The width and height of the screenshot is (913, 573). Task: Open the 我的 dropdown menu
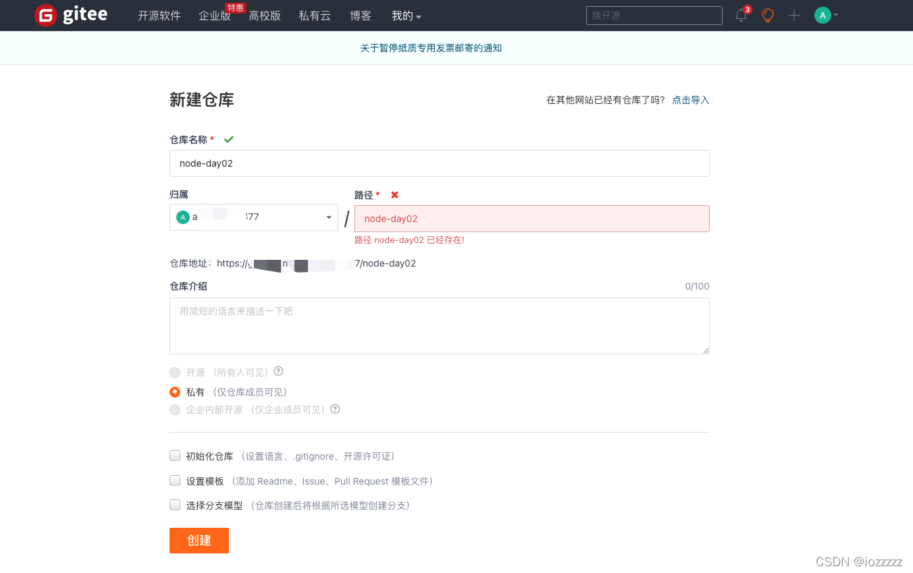pos(407,16)
